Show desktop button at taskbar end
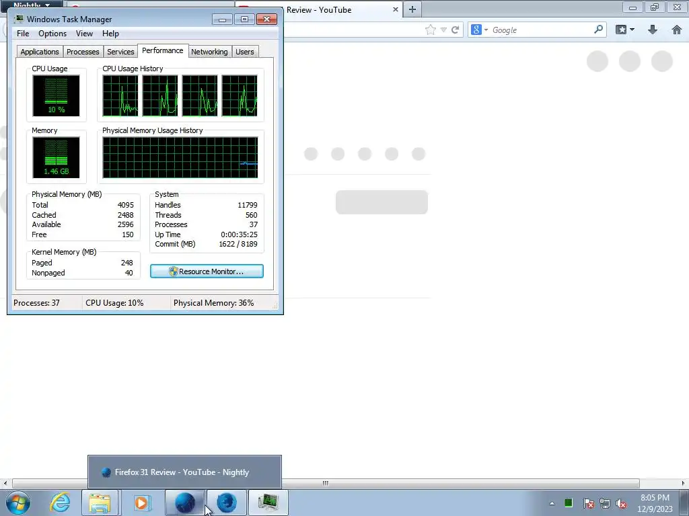The width and height of the screenshot is (689, 516). pyautogui.click(x=684, y=503)
